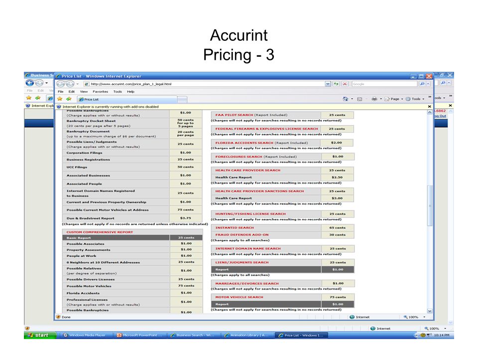Open Favorites Center star in Price List window
Screen dimensions: 478x359
click(60, 99)
